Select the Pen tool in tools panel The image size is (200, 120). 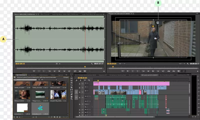[71, 94]
